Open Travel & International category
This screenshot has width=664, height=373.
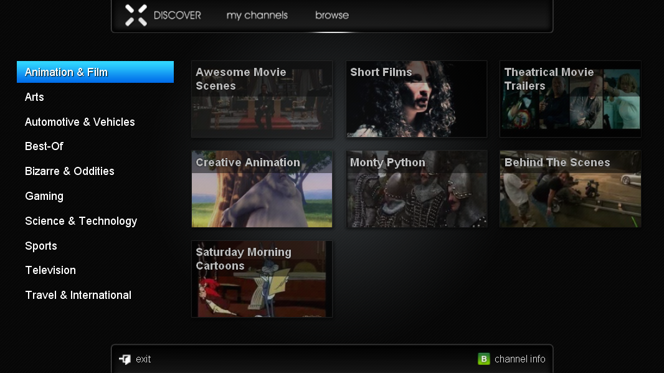click(x=78, y=295)
